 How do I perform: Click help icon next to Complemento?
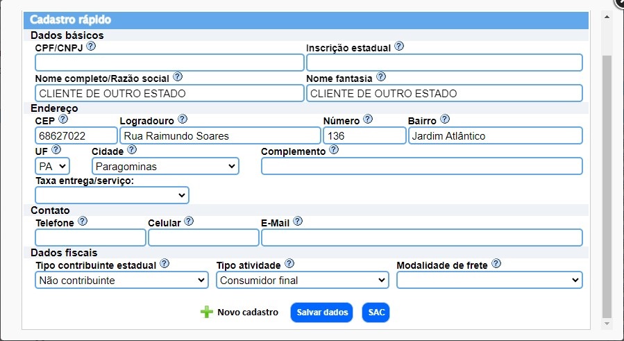(334, 149)
